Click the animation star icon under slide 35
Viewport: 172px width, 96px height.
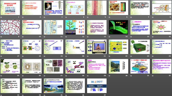[45, 95]
